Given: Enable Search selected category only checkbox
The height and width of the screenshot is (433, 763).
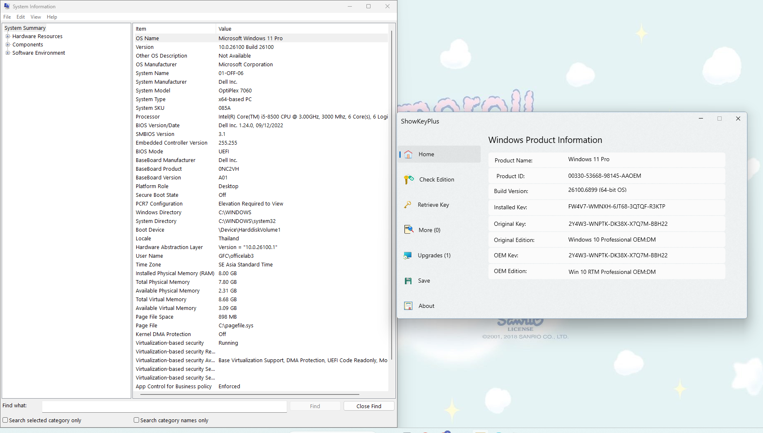Looking at the screenshot, I should click(x=5, y=420).
